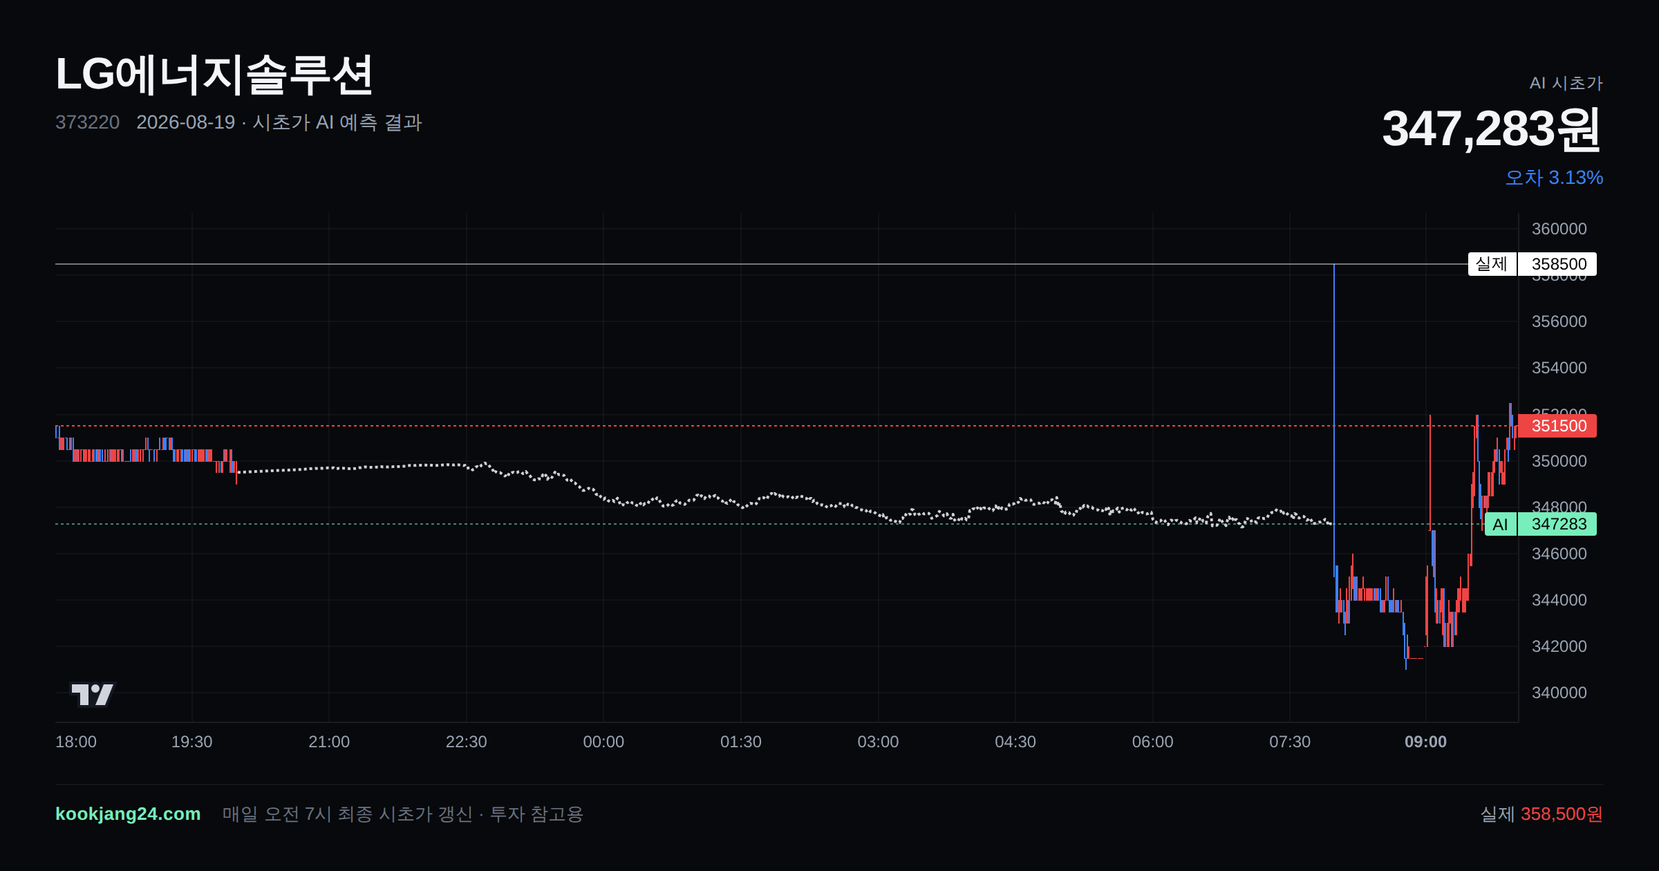
Task: Click the 354000 price axis label
Action: click(x=1559, y=368)
